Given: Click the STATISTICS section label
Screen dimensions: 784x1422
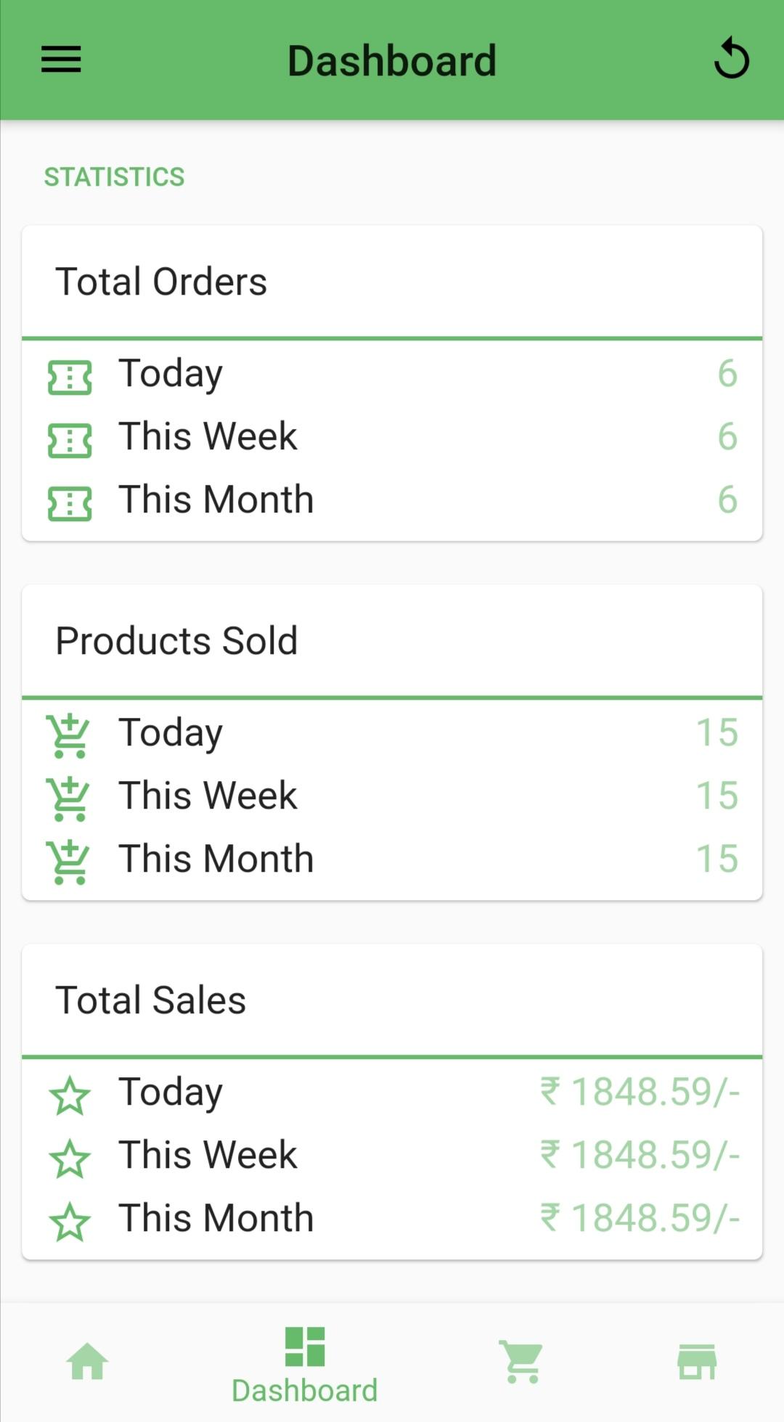Looking at the screenshot, I should pos(115,176).
